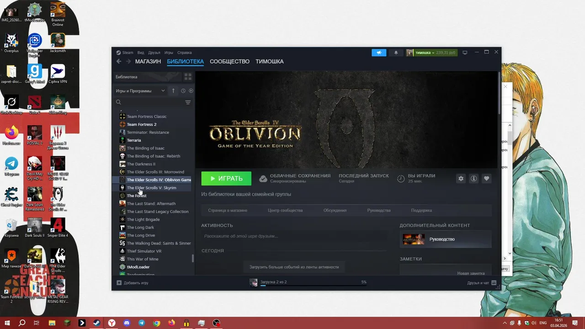The image size is (585, 329).
Task: Select The Binding of Isaac: Rebirth
Action: coord(154,156)
